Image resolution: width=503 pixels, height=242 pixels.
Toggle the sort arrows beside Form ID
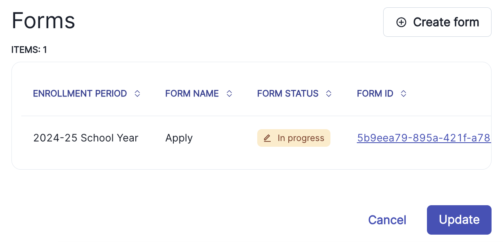pos(404,94)
